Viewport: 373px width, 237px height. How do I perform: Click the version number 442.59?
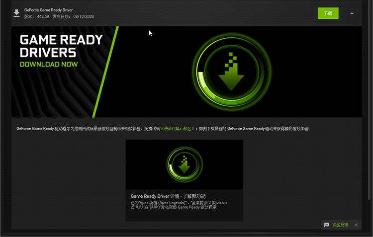(43, 16)
